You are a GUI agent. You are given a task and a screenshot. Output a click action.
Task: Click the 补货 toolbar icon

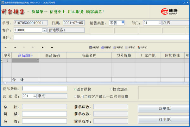(142, 48)
